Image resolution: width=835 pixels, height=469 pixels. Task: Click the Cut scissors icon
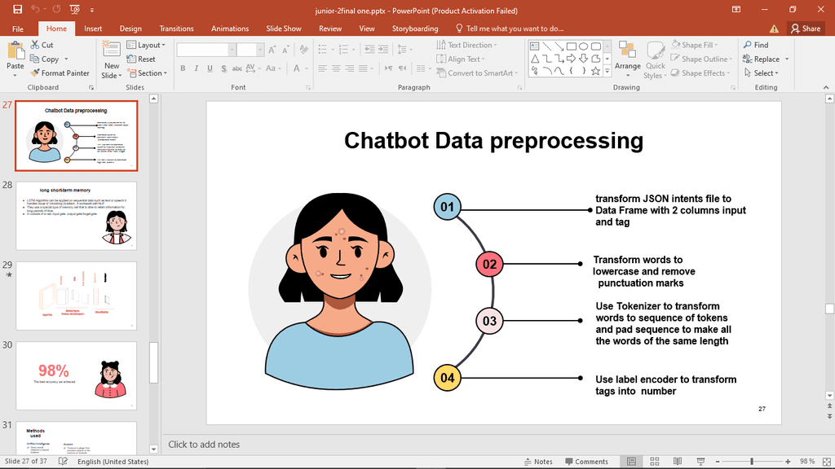pos(36,46)
